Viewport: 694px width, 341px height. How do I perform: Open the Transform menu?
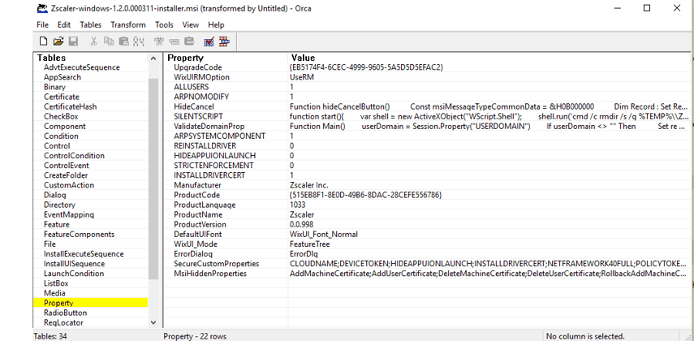pyautogui.click(x=128, y=25)
